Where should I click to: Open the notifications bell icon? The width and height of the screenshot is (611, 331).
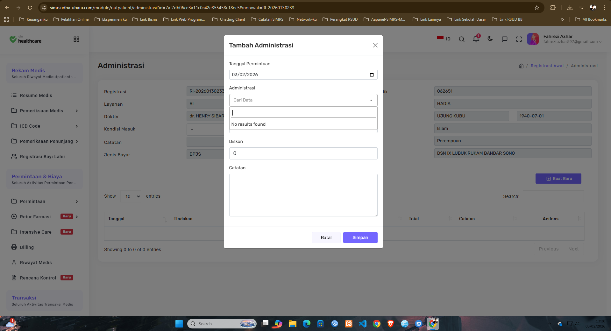[476, 39]
